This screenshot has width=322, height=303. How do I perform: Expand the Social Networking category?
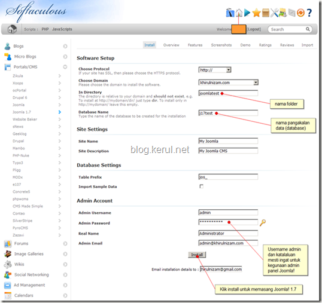(x=65, y=275)
